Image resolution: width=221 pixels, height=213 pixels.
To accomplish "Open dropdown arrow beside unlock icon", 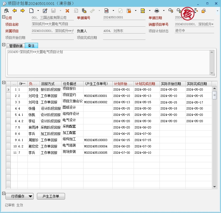I will coord(136,11).
